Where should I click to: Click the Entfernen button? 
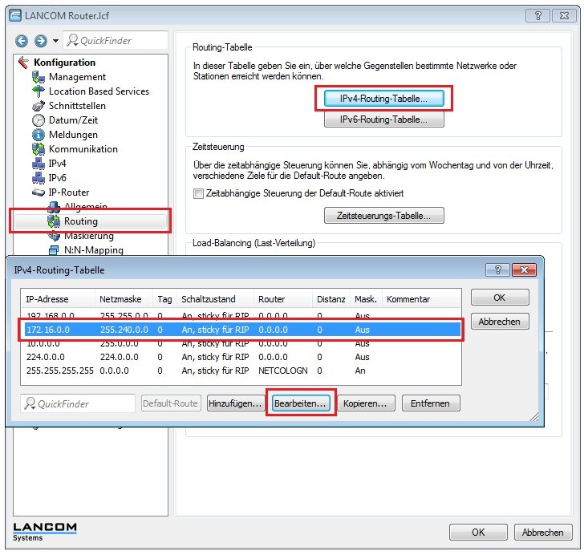point(431,403)
